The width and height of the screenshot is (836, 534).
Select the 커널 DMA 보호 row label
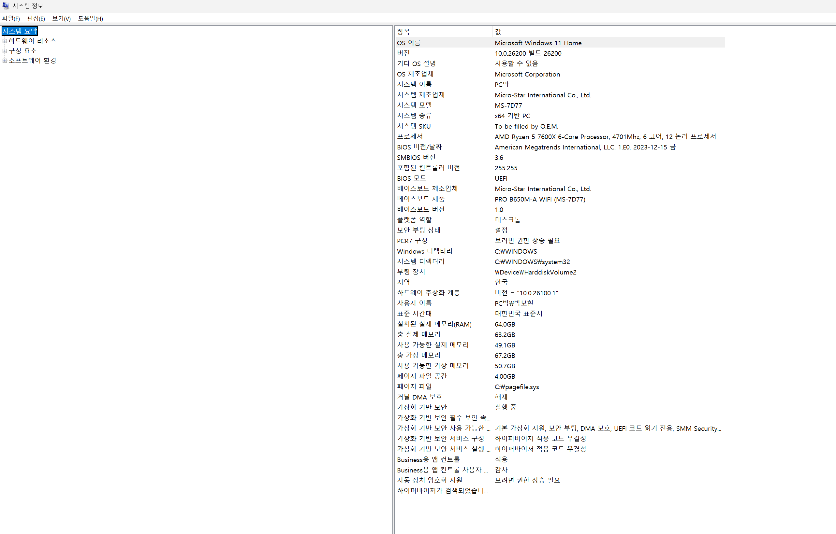[419, 397]
